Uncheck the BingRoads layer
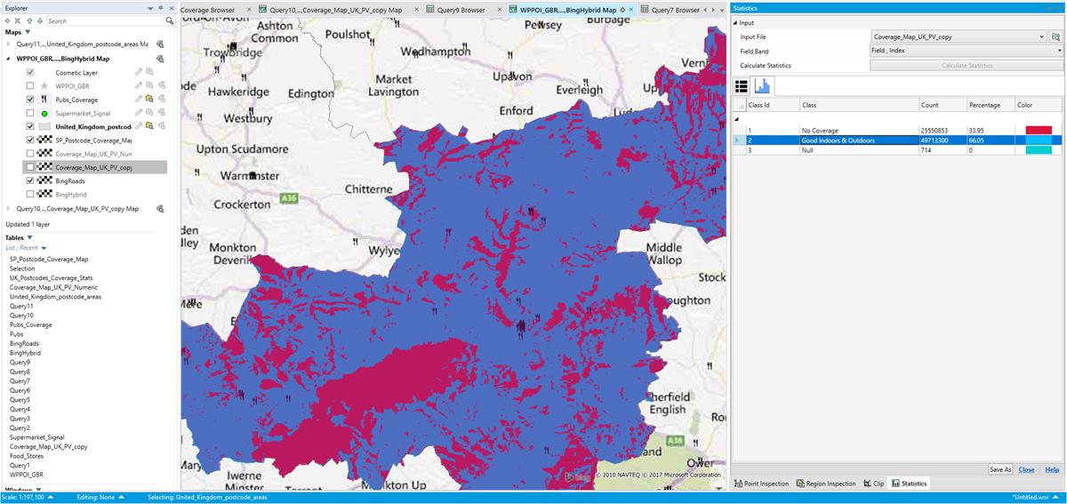 [30, 180]
